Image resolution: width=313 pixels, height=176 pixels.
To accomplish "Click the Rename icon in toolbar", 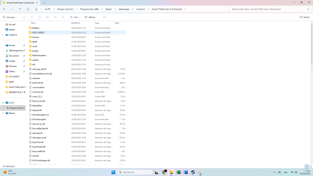I will (47, 17).
